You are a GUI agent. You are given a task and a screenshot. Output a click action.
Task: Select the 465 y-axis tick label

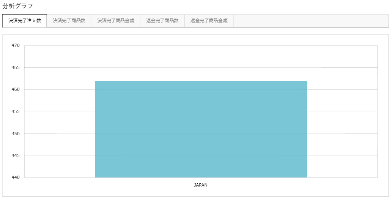pos(15,68)
